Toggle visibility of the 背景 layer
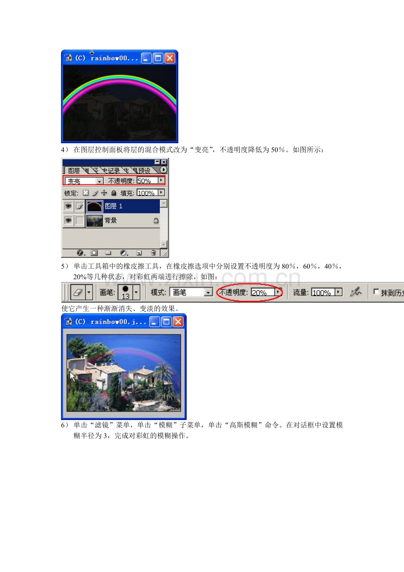Image resolution: width=404 pixels, height=572 pixels. point(69,221)
